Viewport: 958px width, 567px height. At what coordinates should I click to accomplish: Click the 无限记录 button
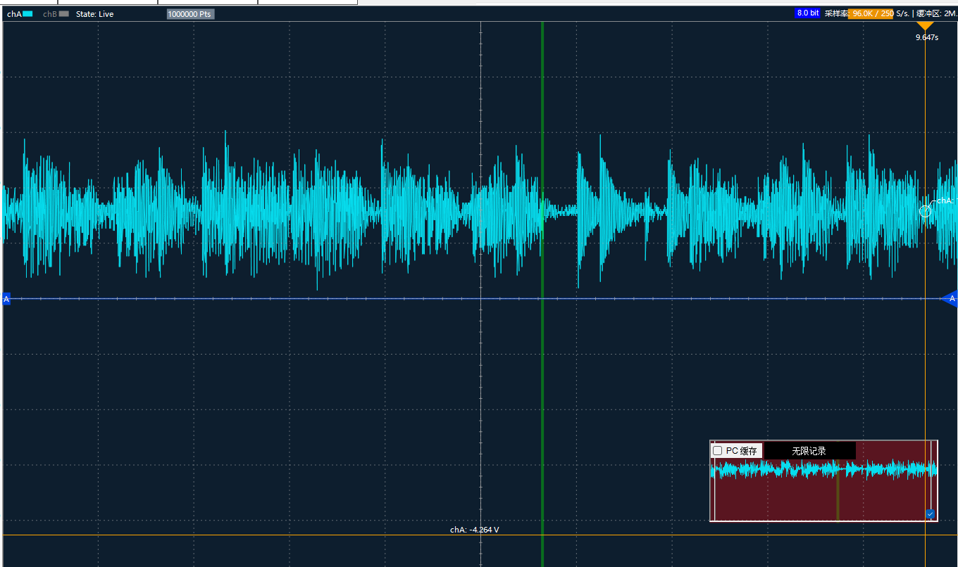click(809, 451)
